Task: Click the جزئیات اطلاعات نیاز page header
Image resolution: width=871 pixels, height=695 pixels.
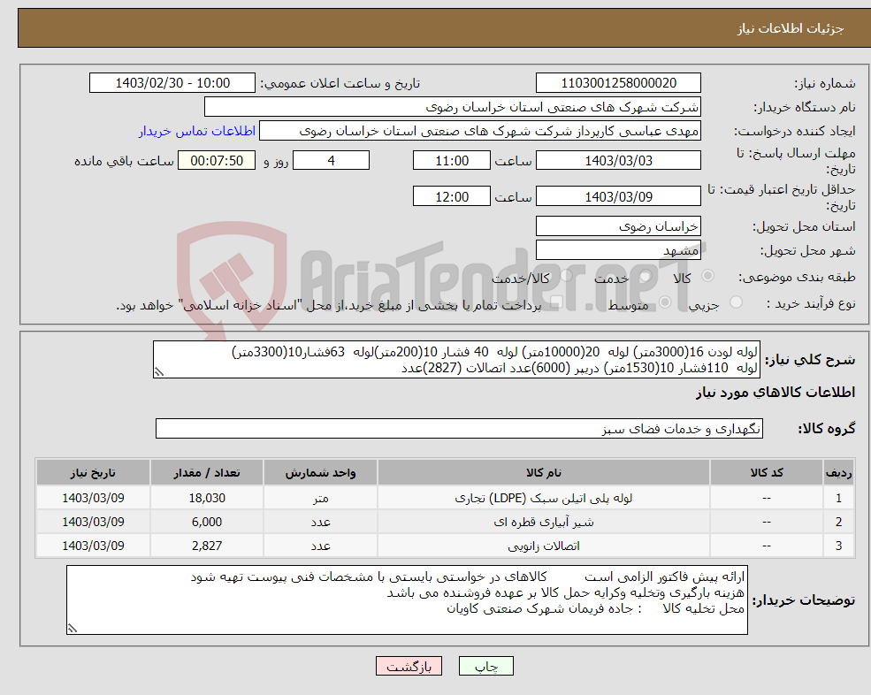Action: (790, 28)
